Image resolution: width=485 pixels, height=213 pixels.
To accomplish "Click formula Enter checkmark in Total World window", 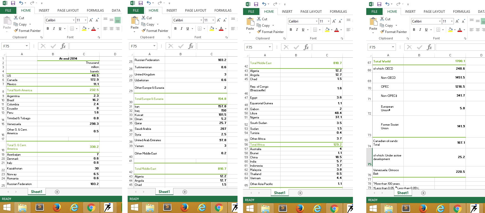I will pos(420,47).
